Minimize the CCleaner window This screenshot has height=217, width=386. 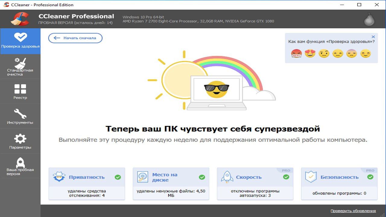pos(342,5)
